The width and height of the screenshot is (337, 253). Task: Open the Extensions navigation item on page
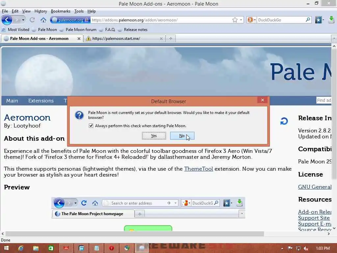coord(41,101)
